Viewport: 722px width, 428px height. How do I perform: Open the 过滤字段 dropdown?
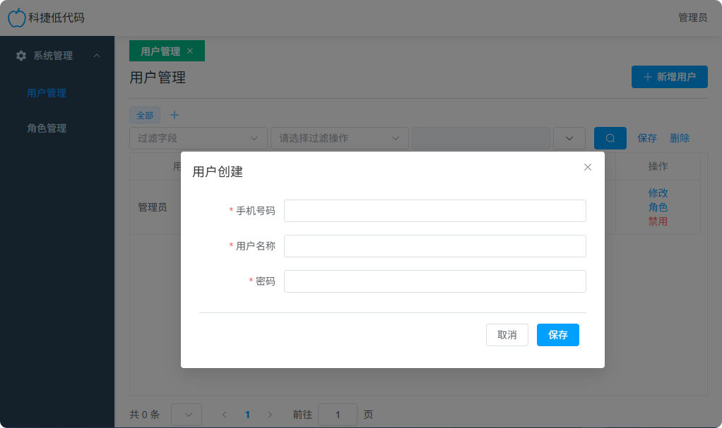[198, 138]
